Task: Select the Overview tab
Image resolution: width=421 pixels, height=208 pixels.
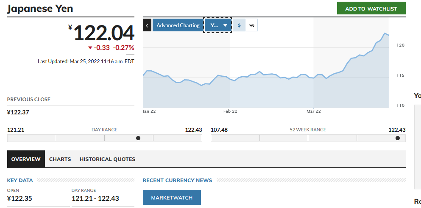Action: point(26,159)
